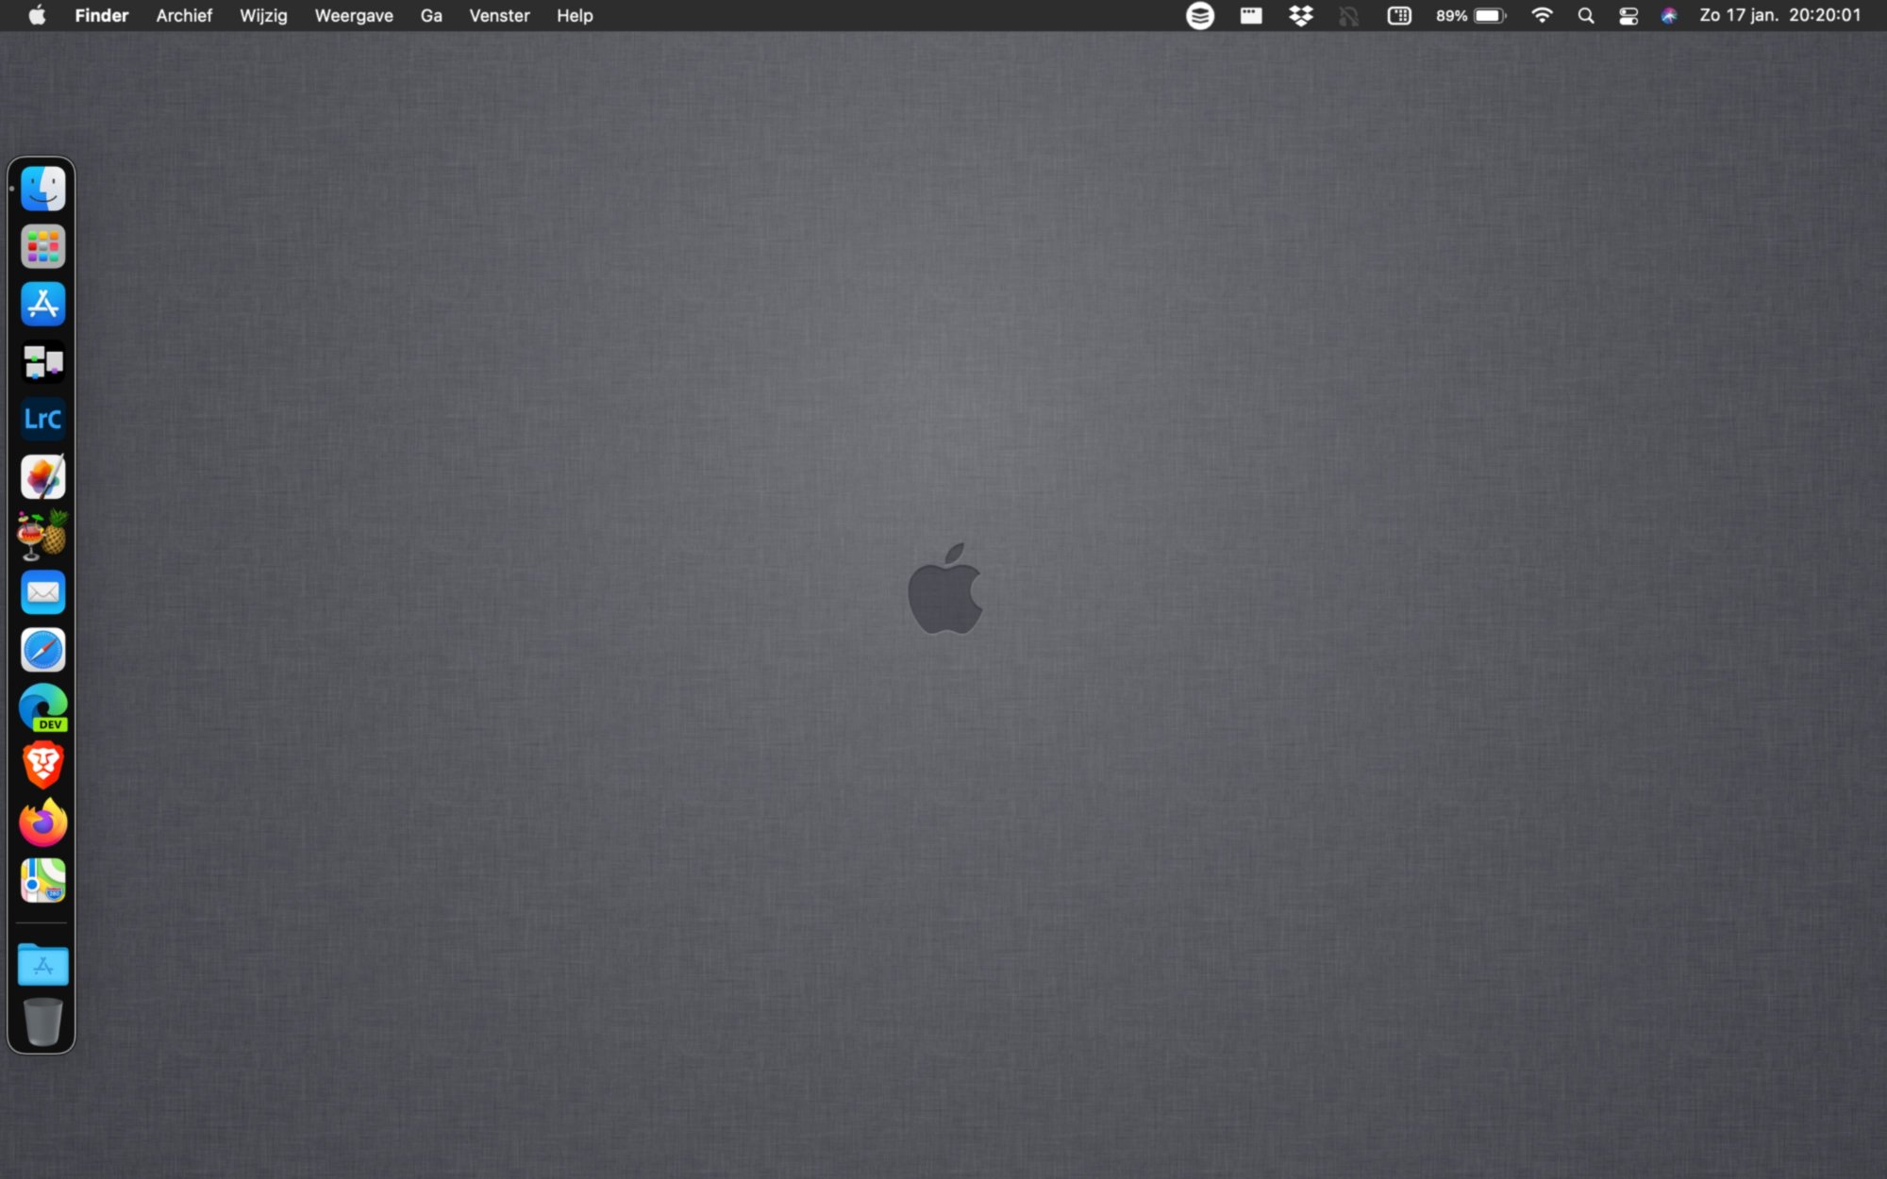The width and height of the screenshot is (1887, 1179).
Task: Open Control Center in the menu bar
Action: [1628, 16]
